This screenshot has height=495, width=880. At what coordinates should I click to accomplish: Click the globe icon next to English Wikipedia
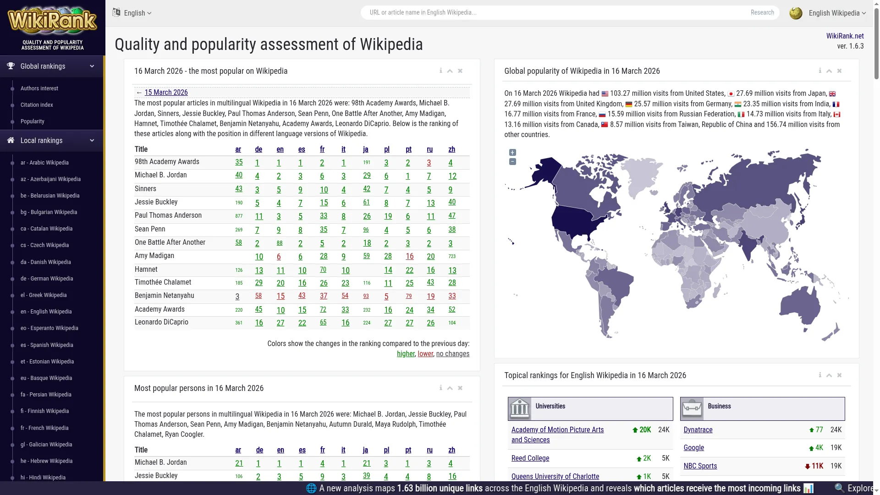(x=796, y=13)
